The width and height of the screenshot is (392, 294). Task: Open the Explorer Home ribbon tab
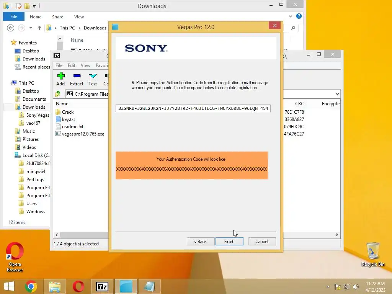coord(36,17)
